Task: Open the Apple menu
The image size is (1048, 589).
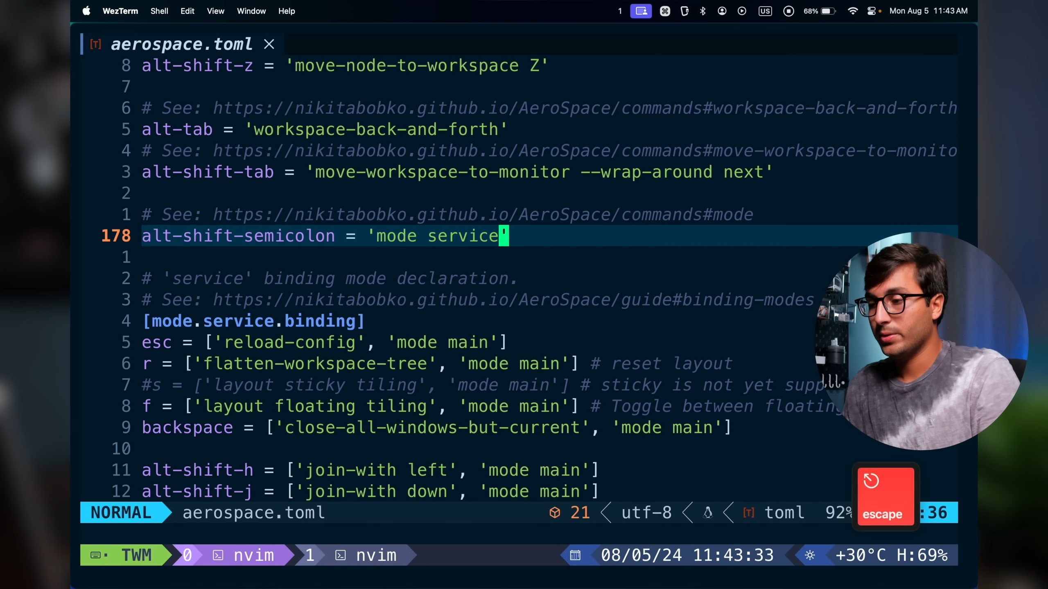Action: 86,11
